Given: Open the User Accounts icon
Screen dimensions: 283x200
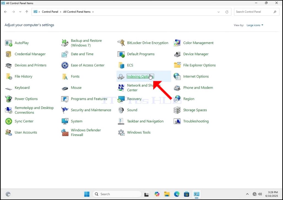Looking at the screenshot, I should coord(9,133).
